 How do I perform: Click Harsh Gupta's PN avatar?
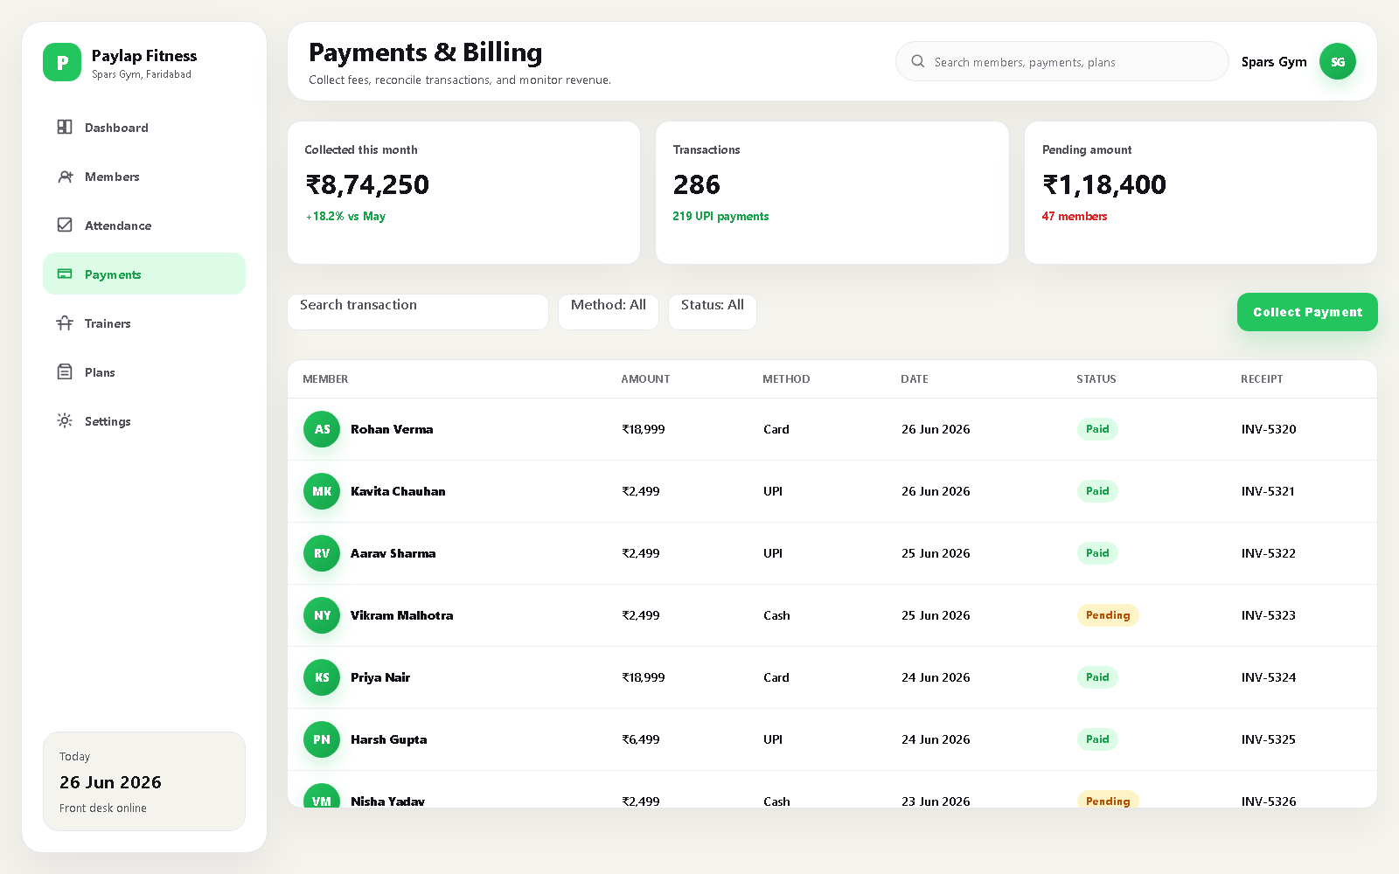tap(322, 739)
